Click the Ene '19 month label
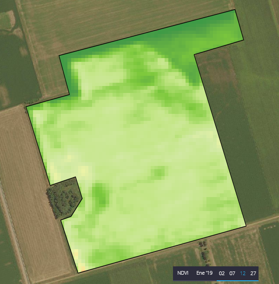279x284 pixels. coord(204,273)
